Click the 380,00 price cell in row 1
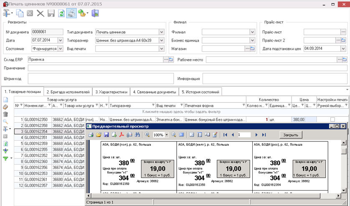Image resolution: width=350 pixels, height=206 pixels. coord(298,119)
